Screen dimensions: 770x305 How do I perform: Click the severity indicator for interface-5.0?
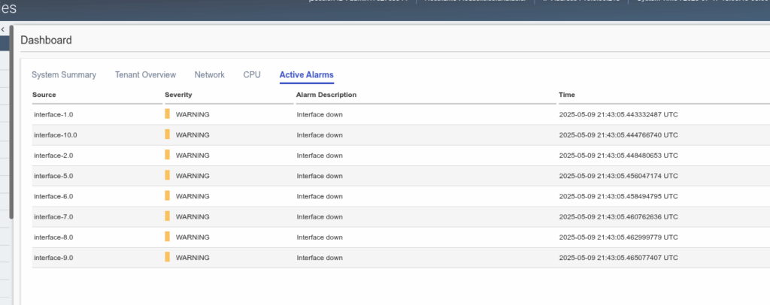click(x=168, y=176)
